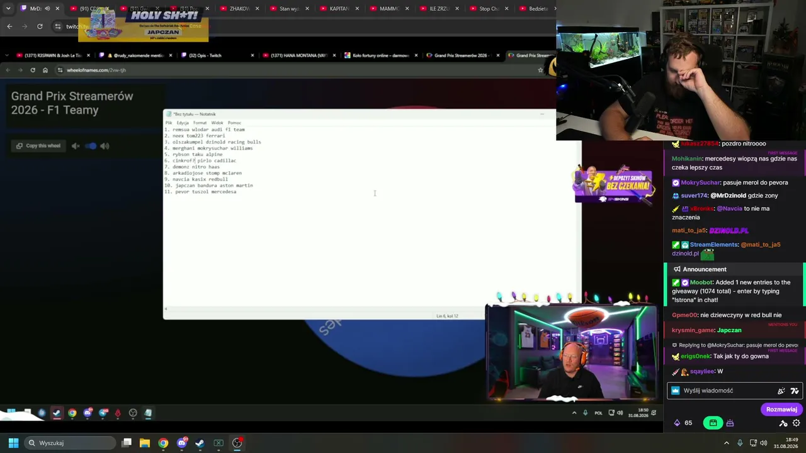Go to home page in the stream browser
Image resolution: width=806 pixels, height=453 pixels.
(x=45, y=70)
